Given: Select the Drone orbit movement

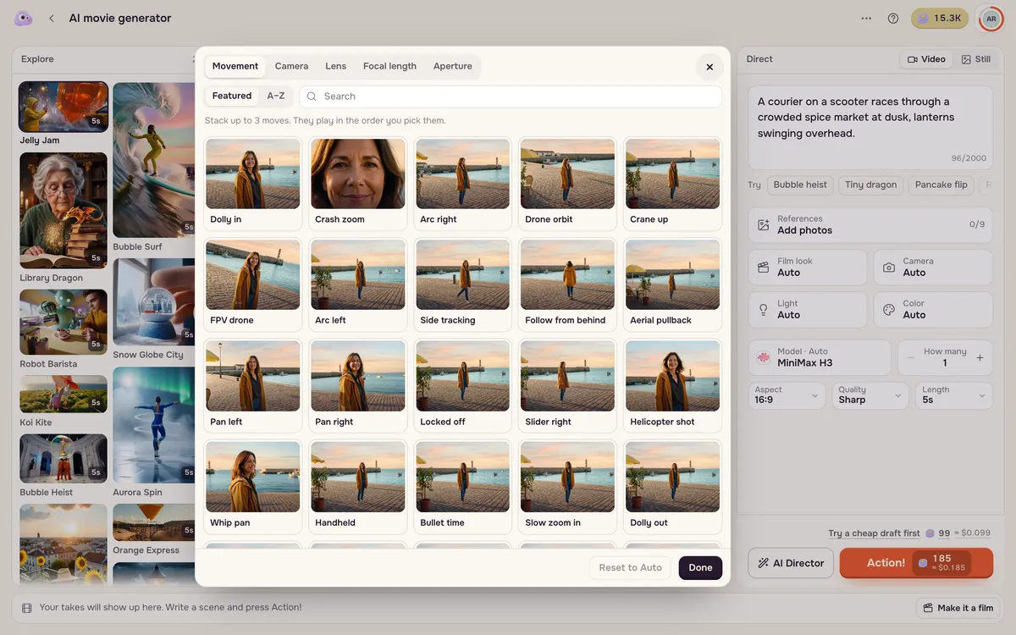Looking at the screenshot, I should (568, 184).
